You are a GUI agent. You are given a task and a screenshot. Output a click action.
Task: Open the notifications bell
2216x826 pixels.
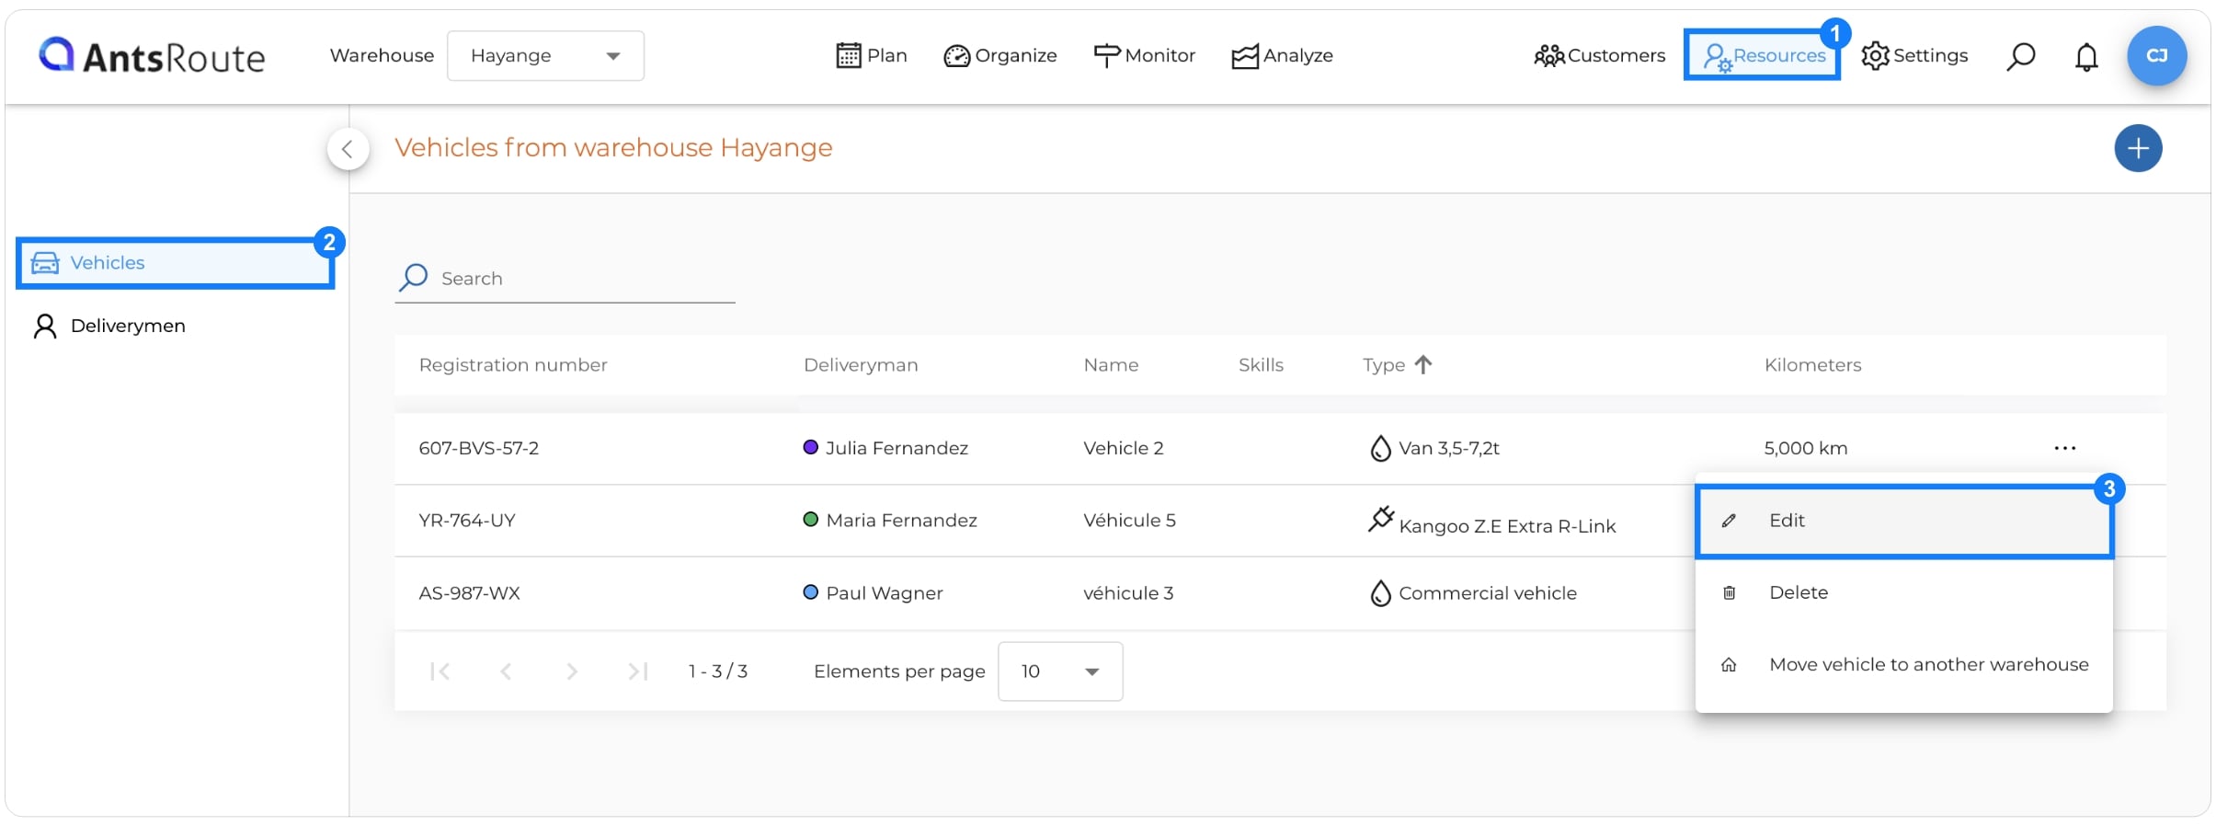coord(2086,57)
